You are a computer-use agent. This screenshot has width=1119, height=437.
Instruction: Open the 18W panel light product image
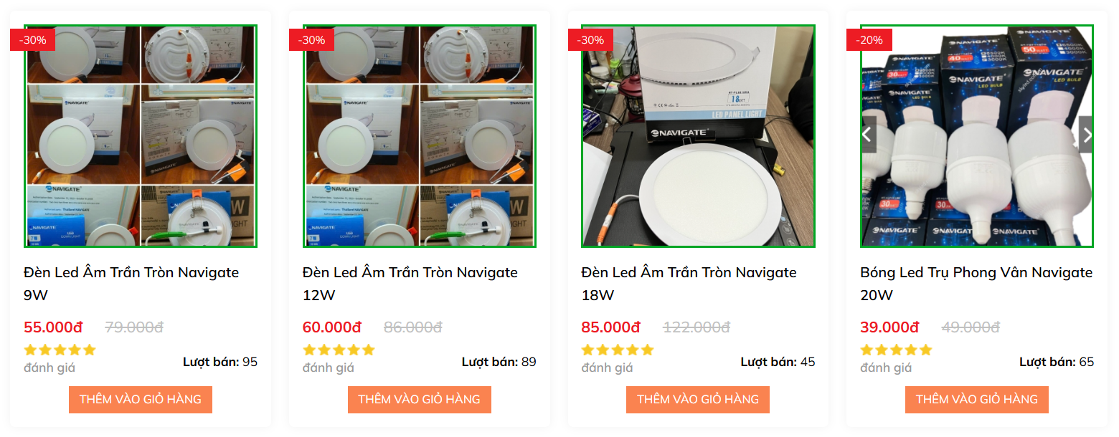tap(698, 136)
